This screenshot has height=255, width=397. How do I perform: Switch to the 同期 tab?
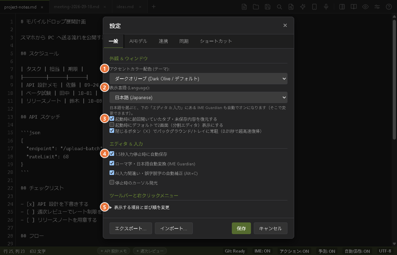tap(184, 41)
